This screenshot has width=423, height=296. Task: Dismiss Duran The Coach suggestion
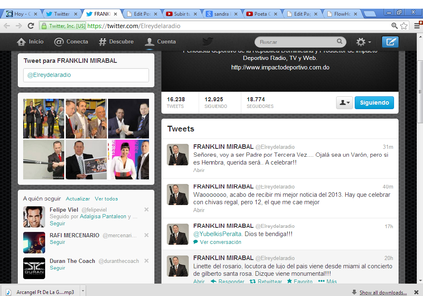[x=147, y=261]
